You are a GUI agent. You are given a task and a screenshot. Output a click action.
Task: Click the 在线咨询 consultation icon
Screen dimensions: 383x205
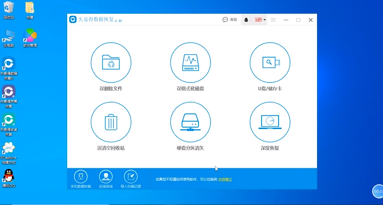coord(106,177)
